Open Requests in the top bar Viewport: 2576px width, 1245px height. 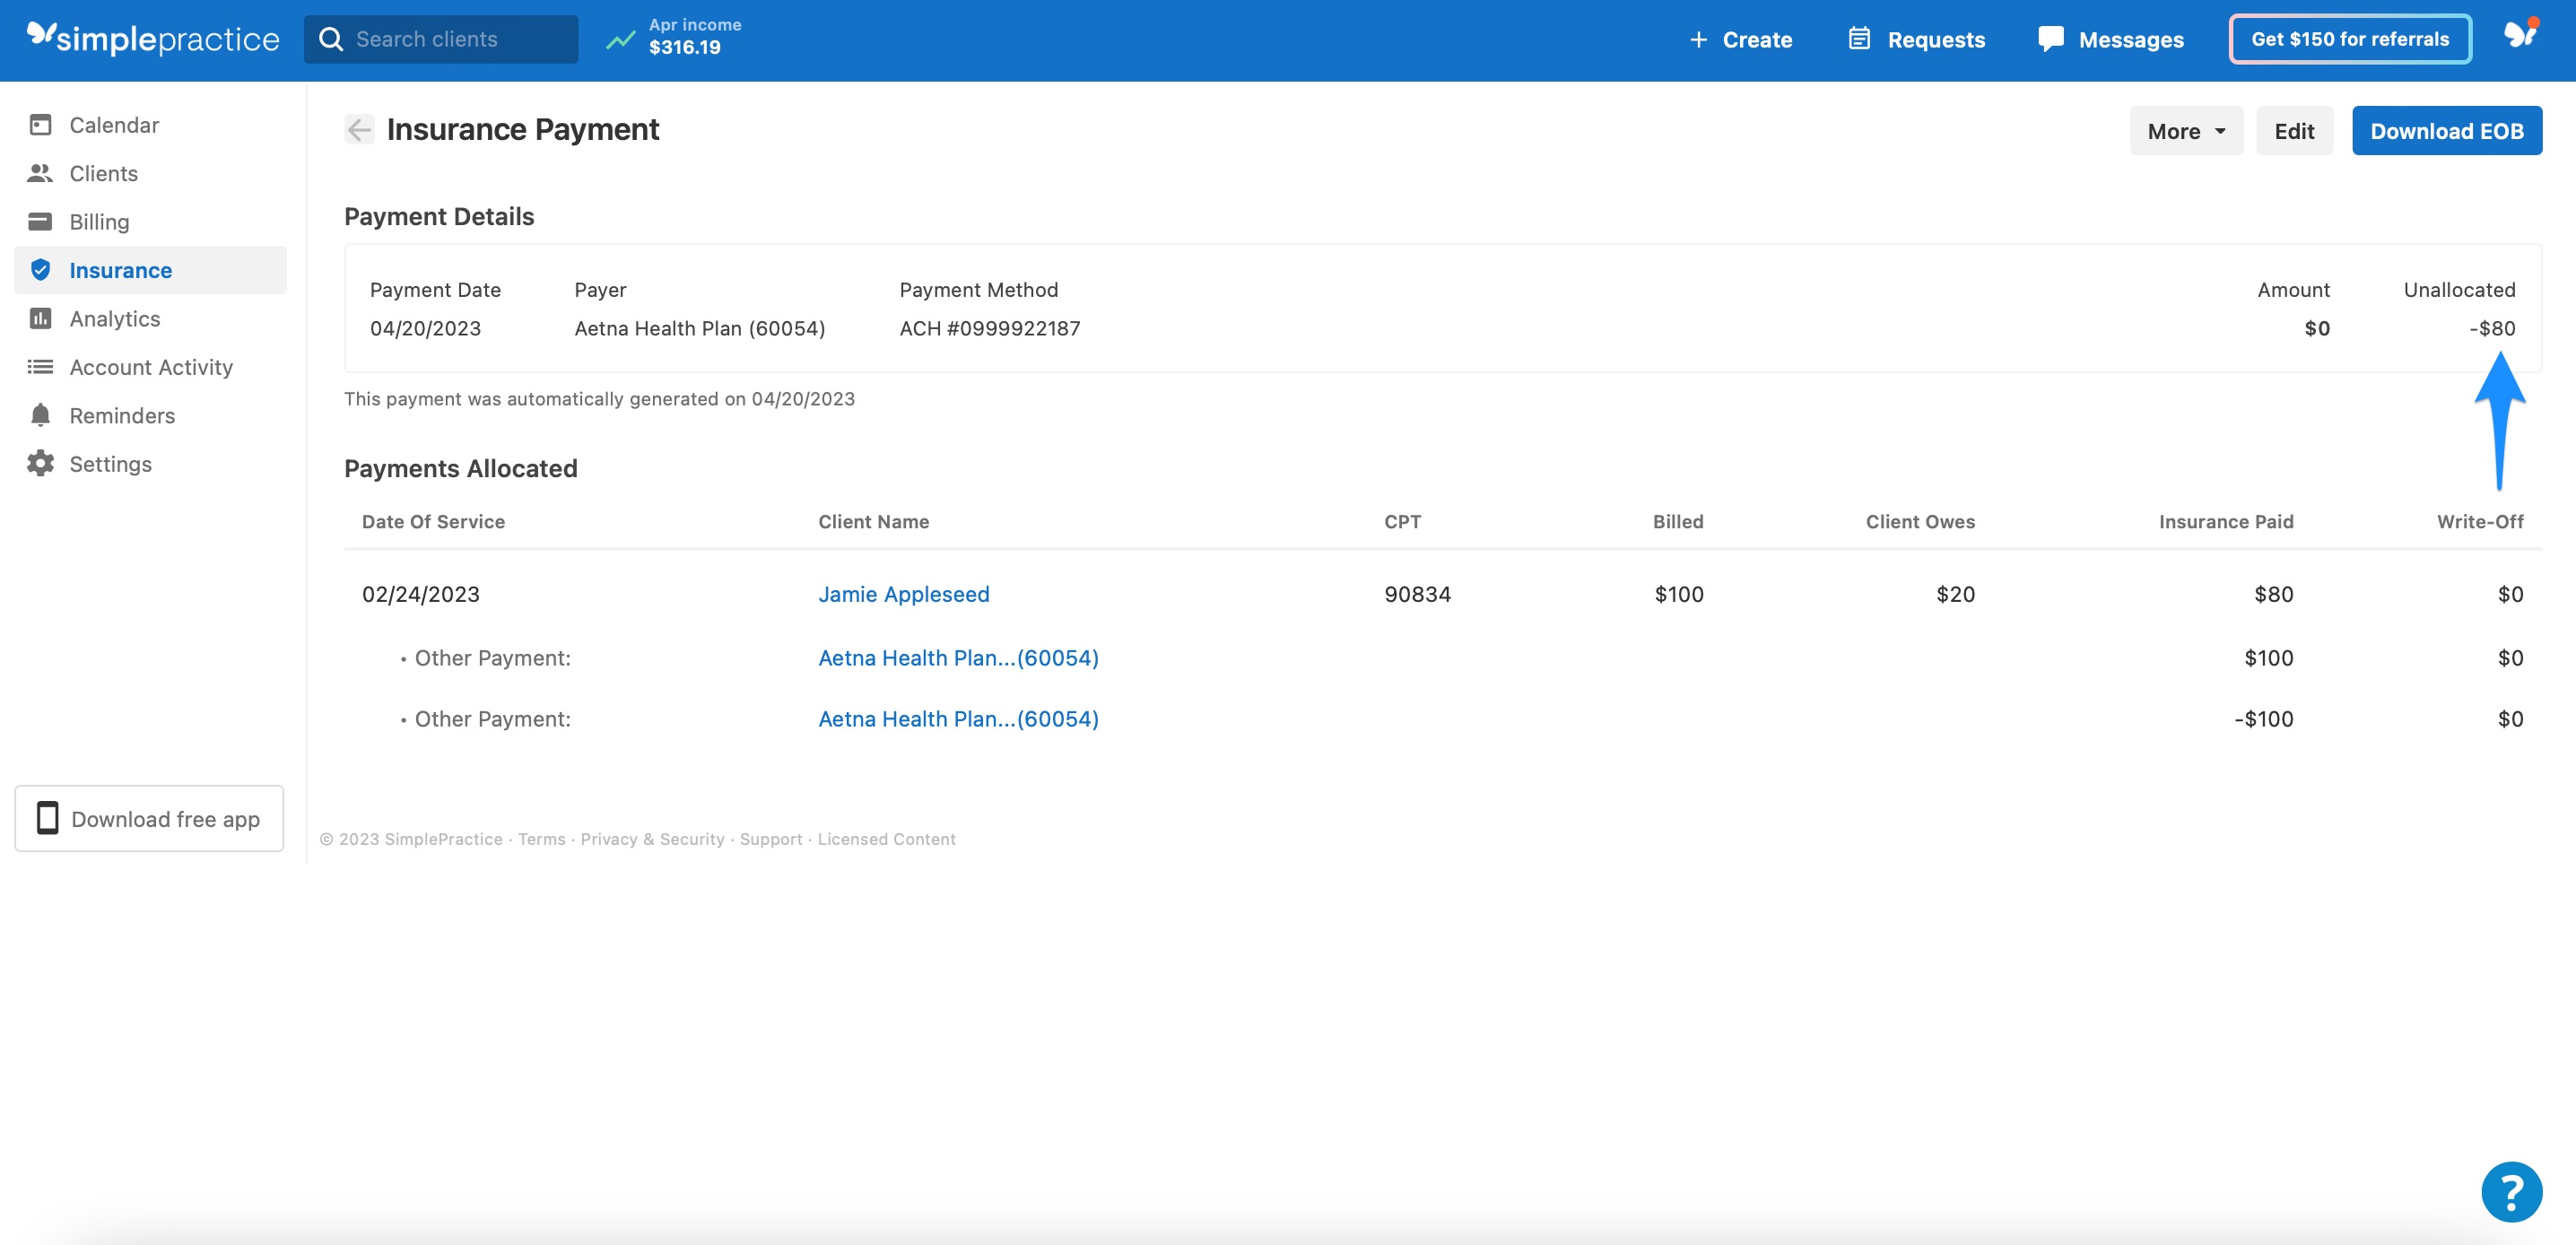(1916, 40)
